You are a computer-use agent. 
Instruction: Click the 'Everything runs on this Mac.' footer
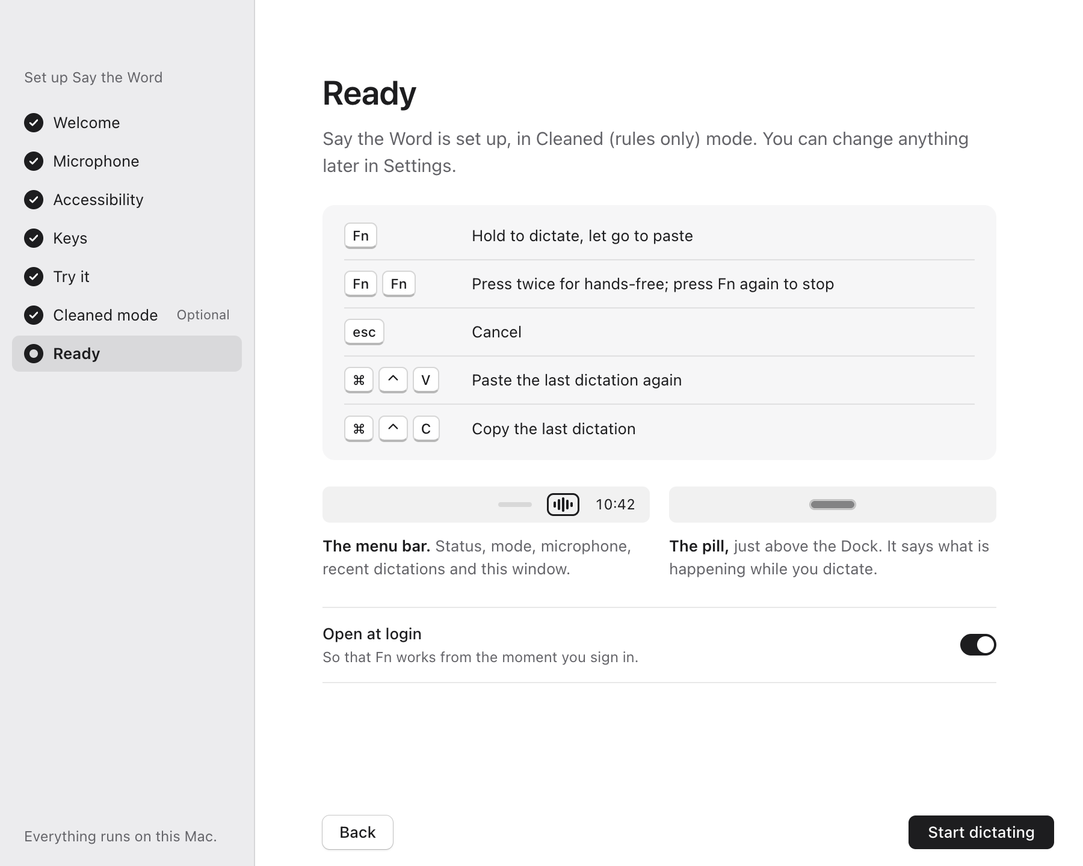tap(120, 837)
